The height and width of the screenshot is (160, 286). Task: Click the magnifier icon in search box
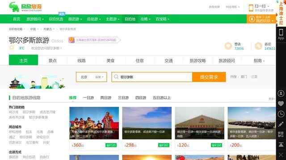116,77
